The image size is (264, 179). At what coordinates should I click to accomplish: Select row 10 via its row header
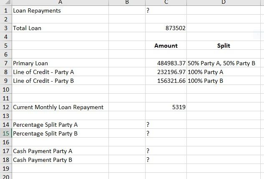click(x=6, y=89)
